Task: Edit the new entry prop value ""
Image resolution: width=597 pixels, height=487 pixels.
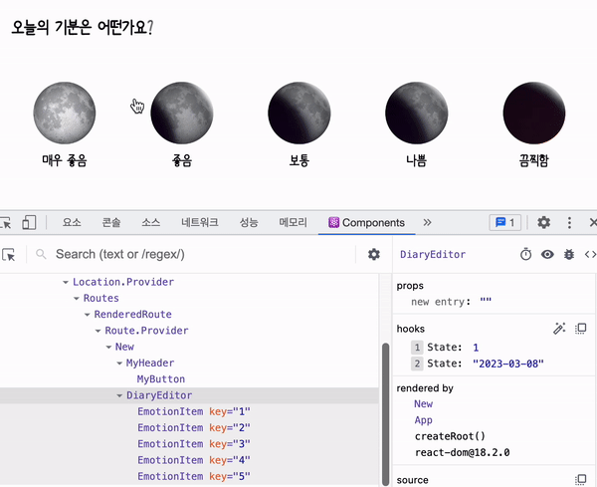Action: [x=486, y=301]
